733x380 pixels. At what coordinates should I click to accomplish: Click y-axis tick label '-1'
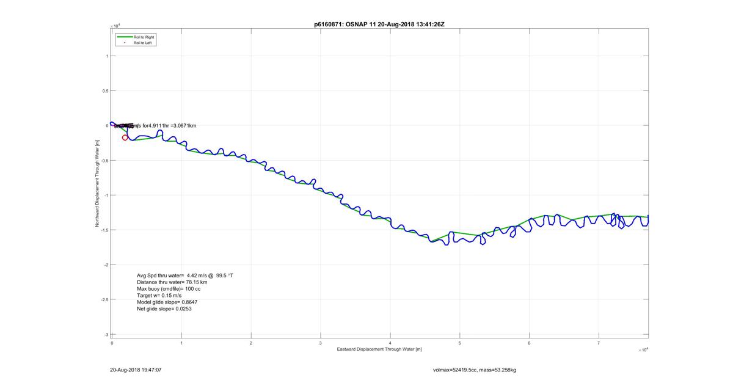tap(105, 195)
